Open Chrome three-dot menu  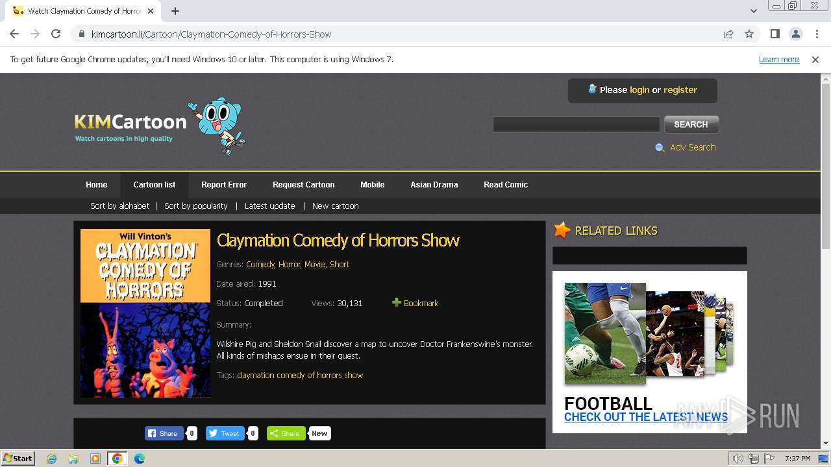click(817, 34)
